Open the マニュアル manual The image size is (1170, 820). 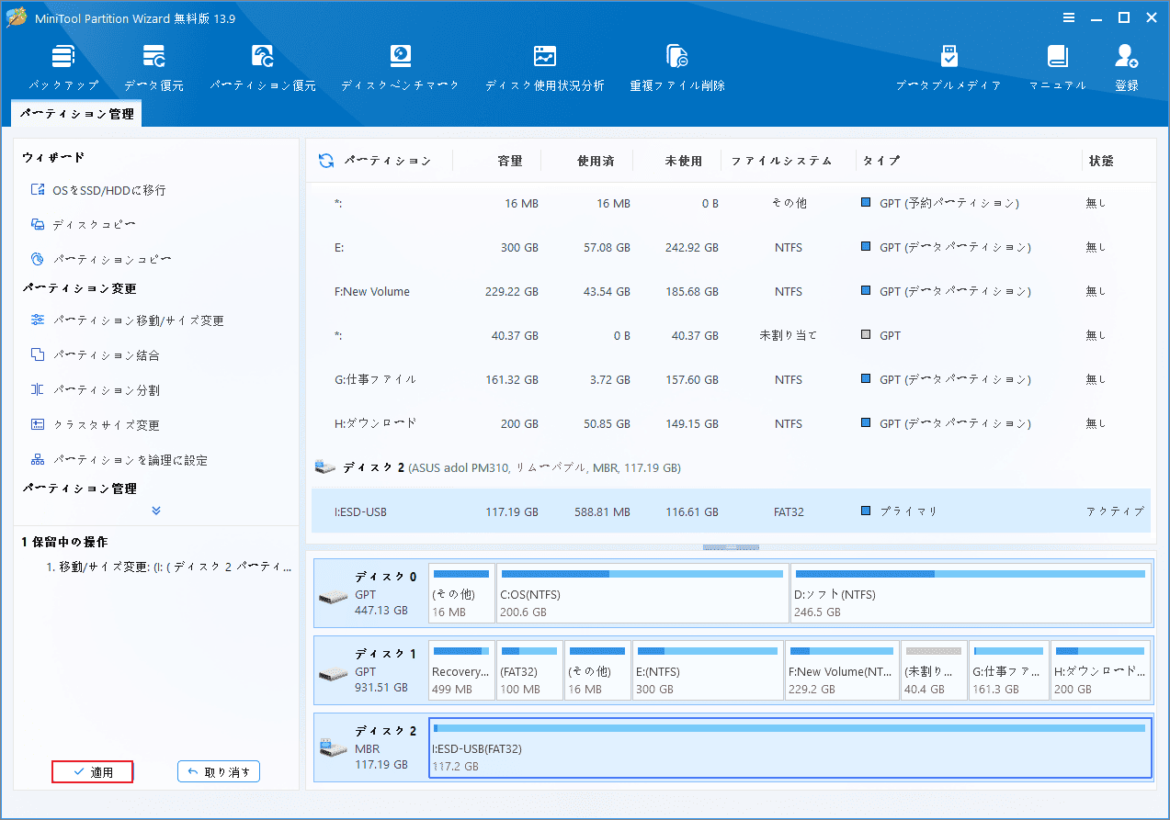pyautogui.click(x=1057, y=67)
